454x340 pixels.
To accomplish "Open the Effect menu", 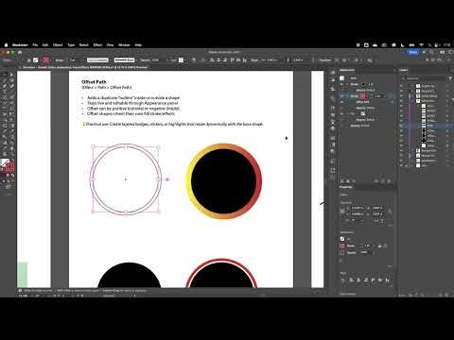I will click(97, 45).
